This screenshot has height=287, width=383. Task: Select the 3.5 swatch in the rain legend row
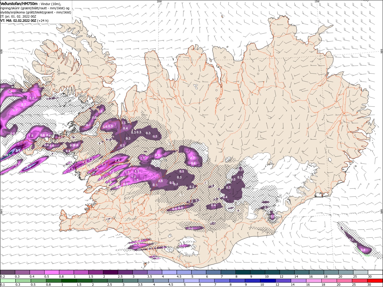tap(145, 281)
